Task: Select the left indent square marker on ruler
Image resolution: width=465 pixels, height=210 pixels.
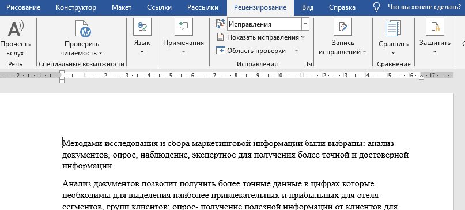Action: click(x=62, y=81)
